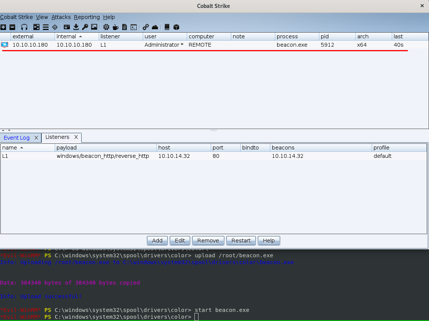
Task: Open the book help icon
Action: [x=167, y=27]
